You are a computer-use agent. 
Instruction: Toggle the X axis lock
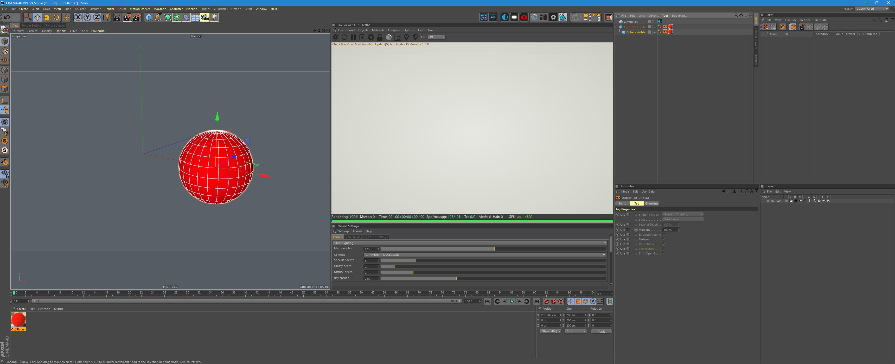pyautogui.click(x=78, y=17)
